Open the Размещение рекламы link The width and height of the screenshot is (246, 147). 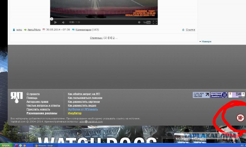[42, 113]
